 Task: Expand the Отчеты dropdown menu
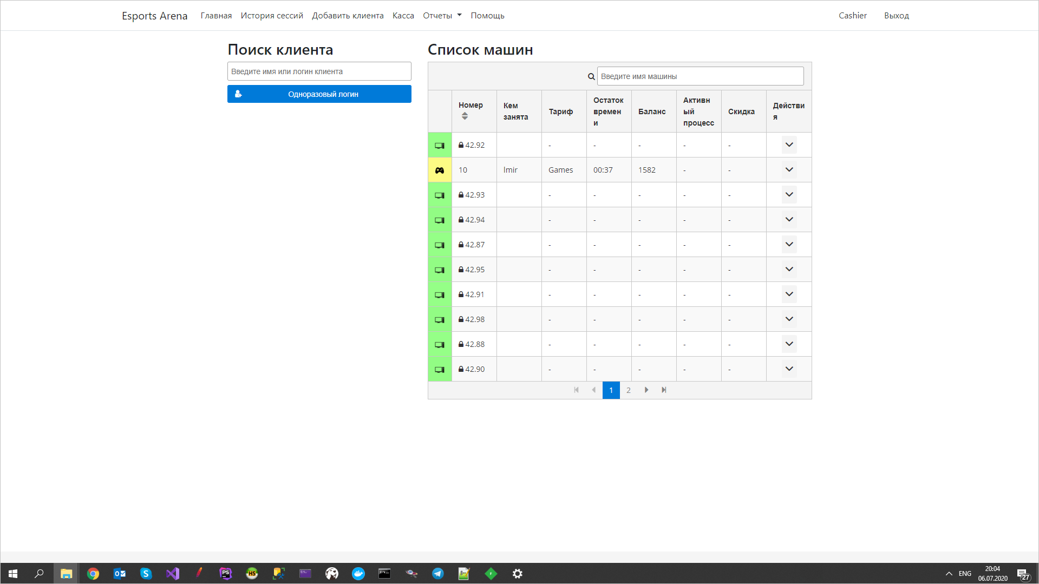click(x=442, y=16)
